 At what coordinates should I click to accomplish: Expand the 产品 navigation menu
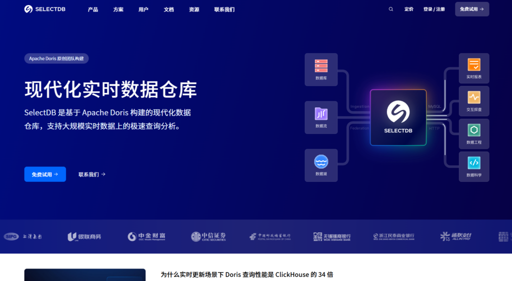pyautogui.click(x=93, y=9)
